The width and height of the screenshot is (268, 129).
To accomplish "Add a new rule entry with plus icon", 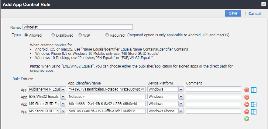I will [247, 119].
